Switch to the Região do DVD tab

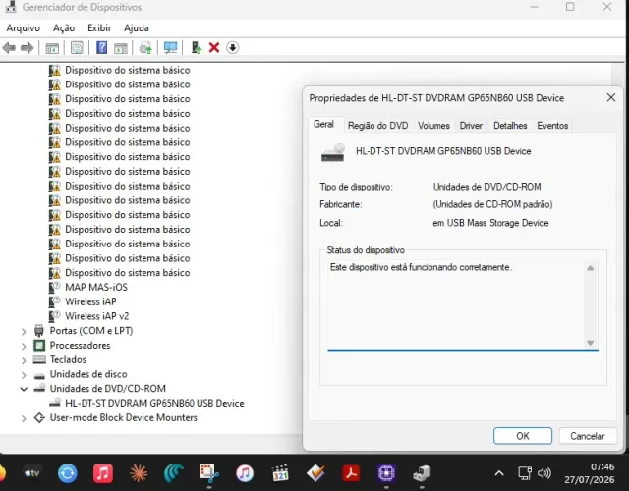point(377,126)
